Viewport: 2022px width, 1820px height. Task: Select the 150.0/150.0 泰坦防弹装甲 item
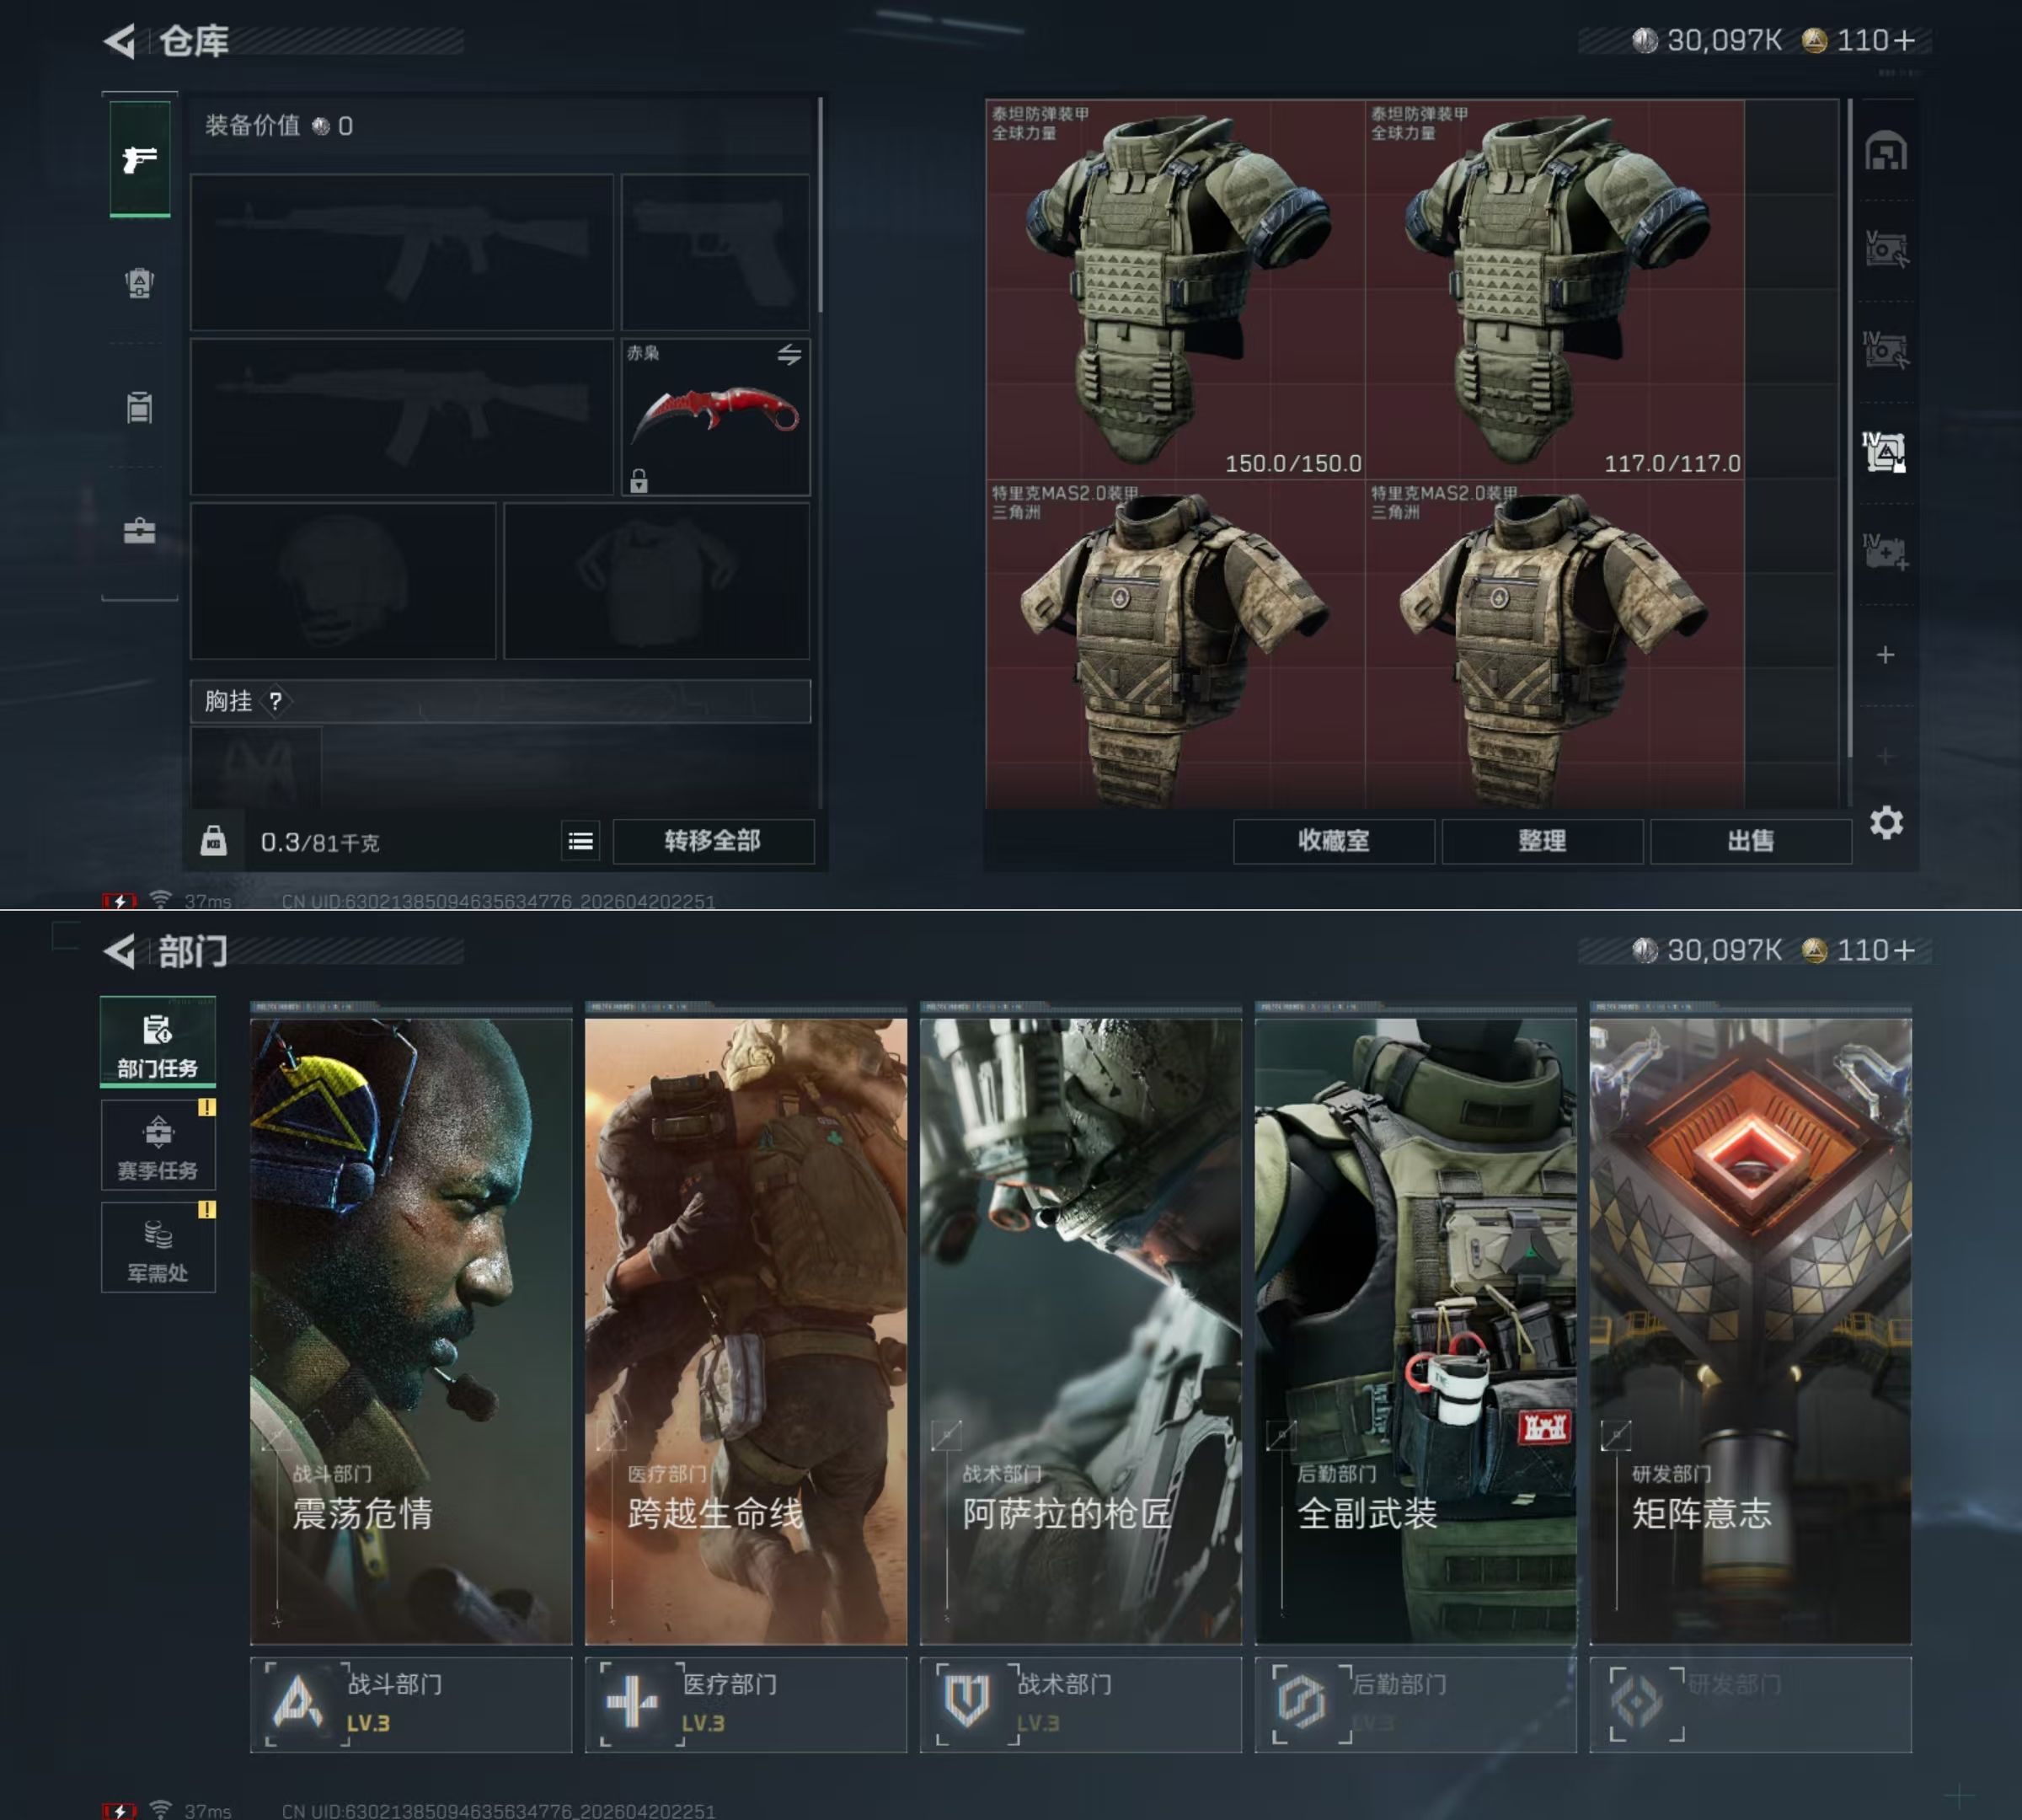(1175, 288)
